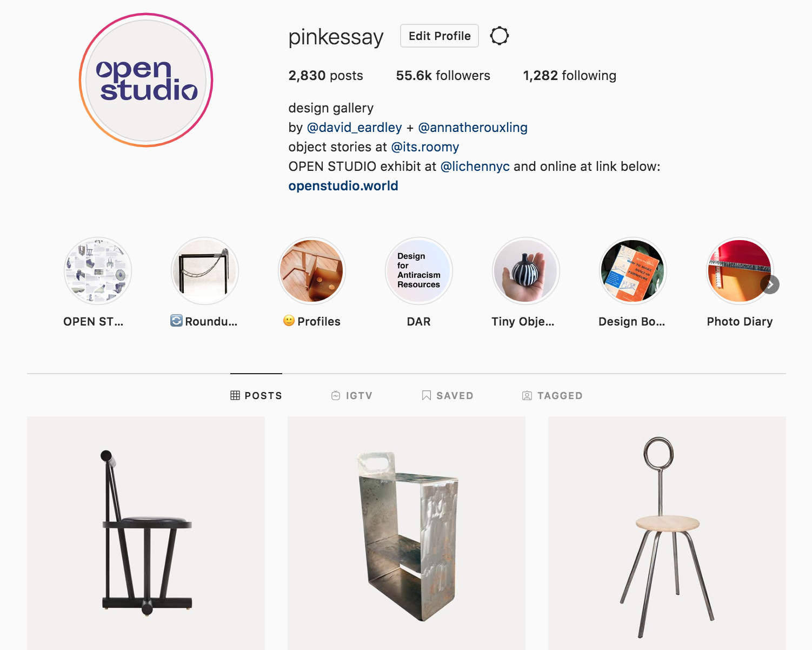
Task: Click the Edit Profile button
Action: click(440, 36)
